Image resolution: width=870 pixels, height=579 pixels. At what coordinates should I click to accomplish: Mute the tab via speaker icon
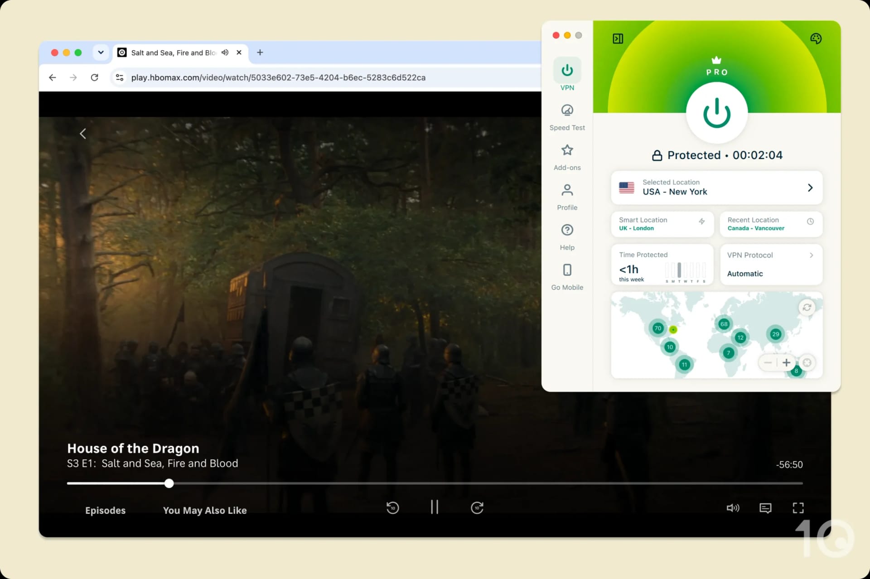(x=225, y=53)
